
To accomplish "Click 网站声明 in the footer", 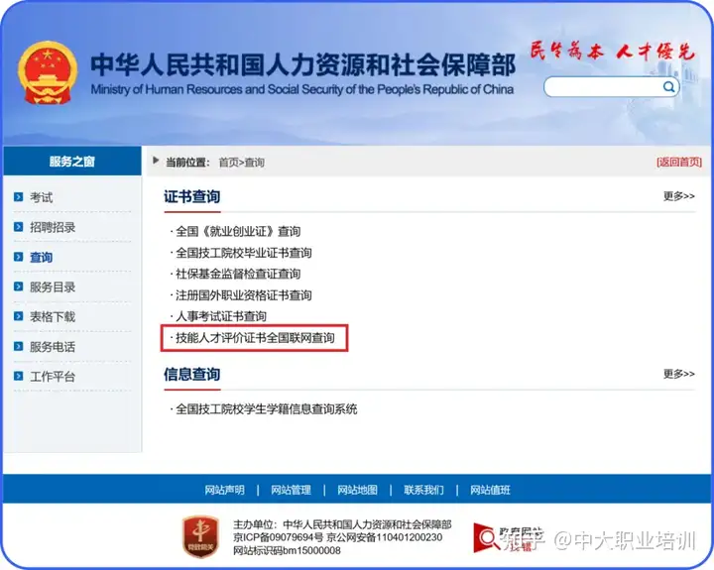I will click(x=224, y=490).
